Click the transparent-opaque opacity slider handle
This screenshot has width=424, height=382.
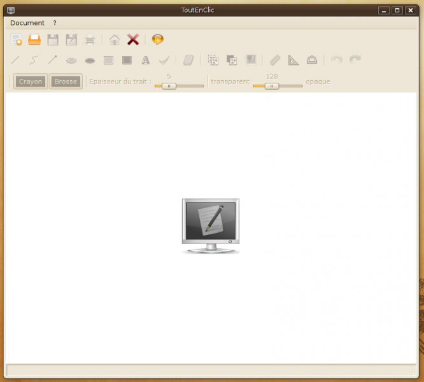point(271,86)
